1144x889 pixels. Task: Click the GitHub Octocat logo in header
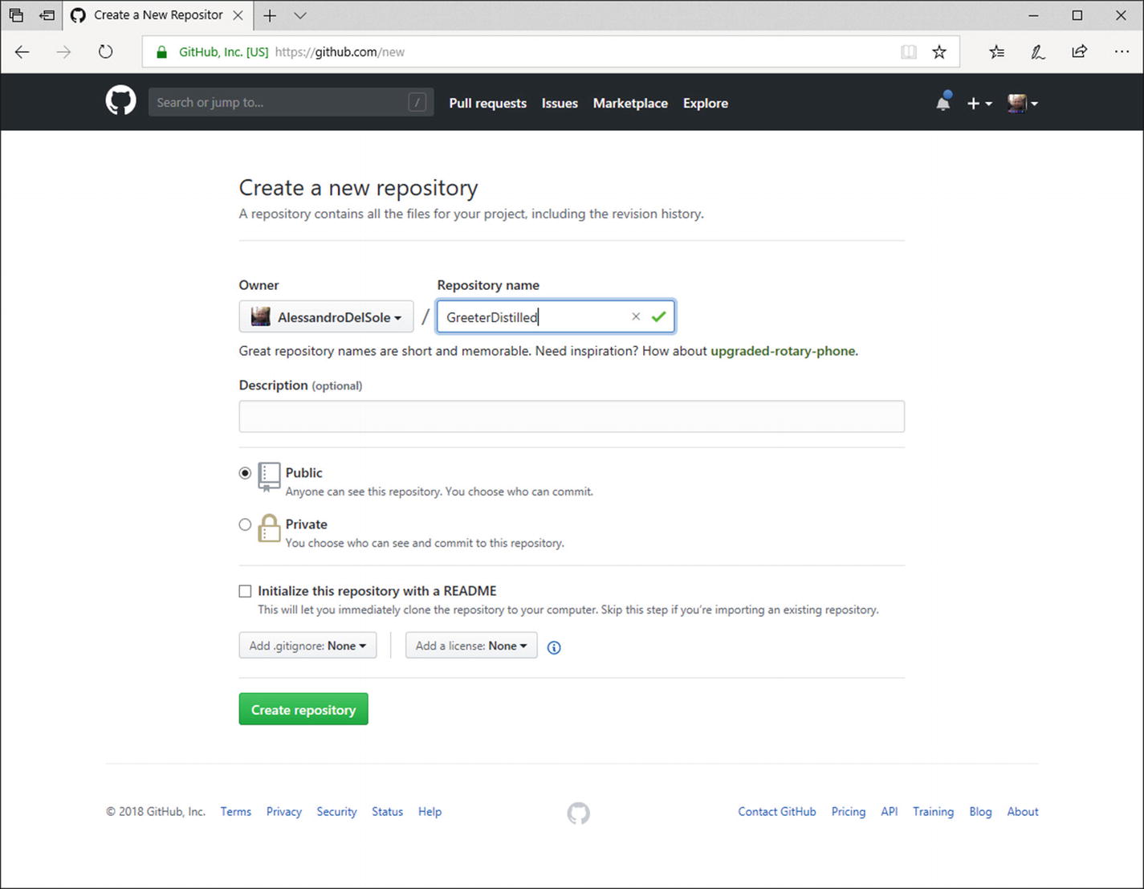(121, 102)
